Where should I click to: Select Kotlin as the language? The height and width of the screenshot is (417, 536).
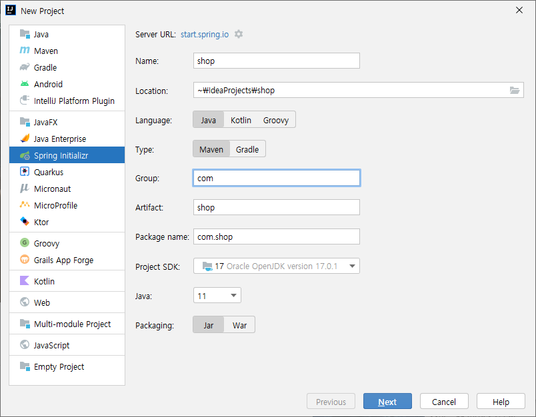point(241,120)
